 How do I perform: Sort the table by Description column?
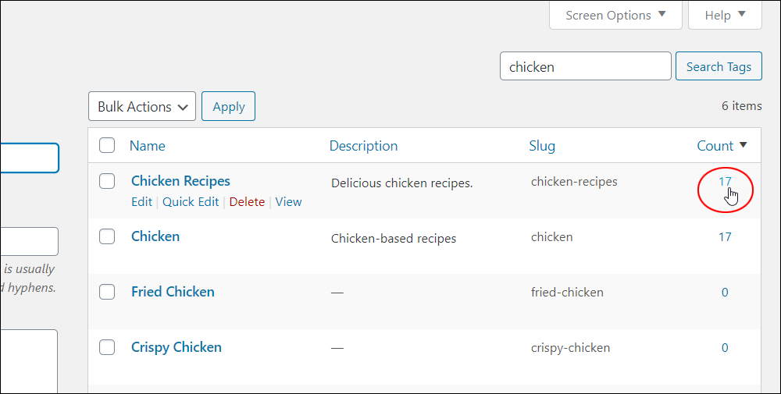click(x=363, y=146)
